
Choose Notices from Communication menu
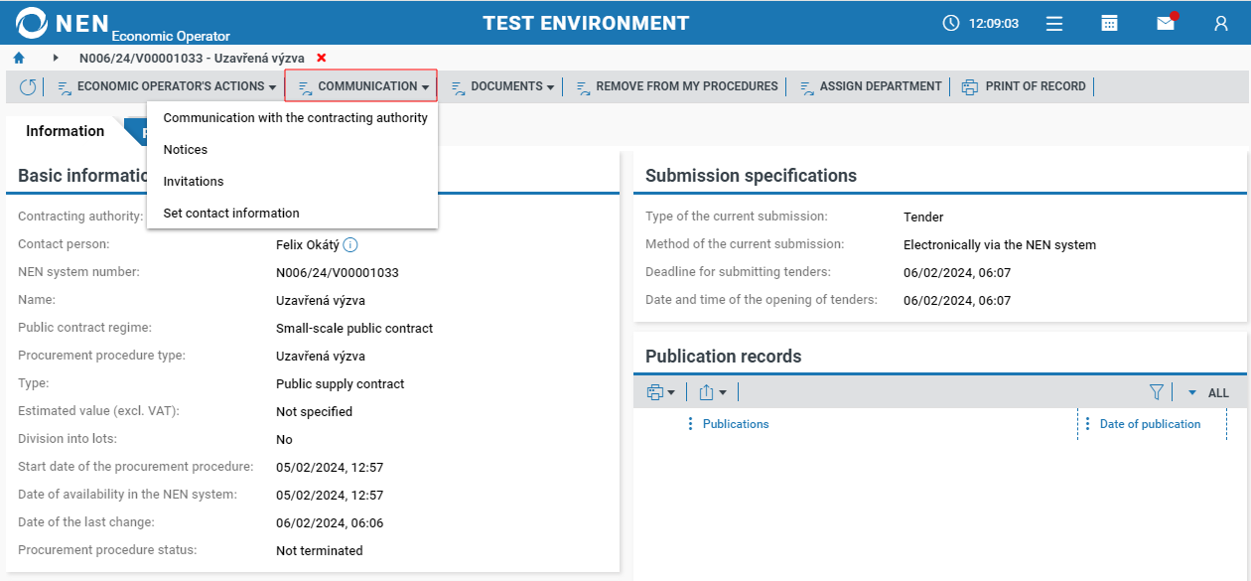[186, 149]
